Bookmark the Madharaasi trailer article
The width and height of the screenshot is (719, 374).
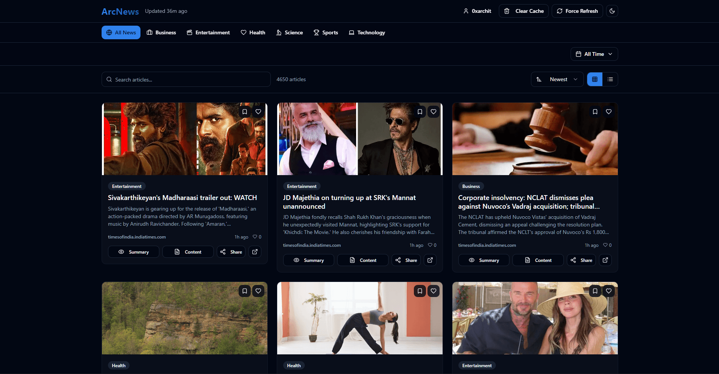245,112
